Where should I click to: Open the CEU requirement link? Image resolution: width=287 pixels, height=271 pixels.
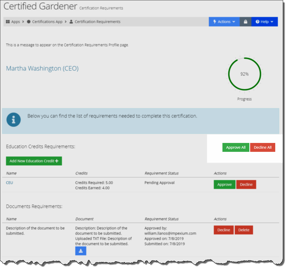(9, 183)
